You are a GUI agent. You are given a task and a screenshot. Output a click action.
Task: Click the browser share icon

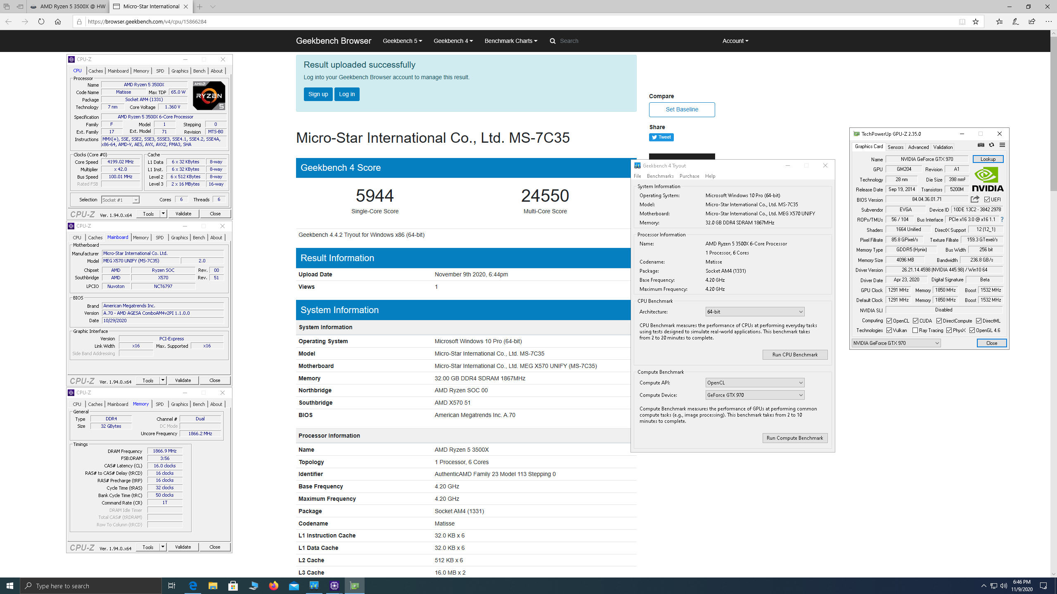tap(1032, 21)
